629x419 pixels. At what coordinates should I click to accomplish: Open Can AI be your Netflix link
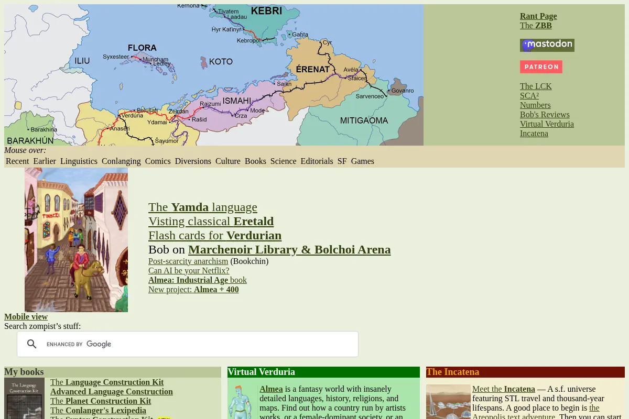(189, 271)
